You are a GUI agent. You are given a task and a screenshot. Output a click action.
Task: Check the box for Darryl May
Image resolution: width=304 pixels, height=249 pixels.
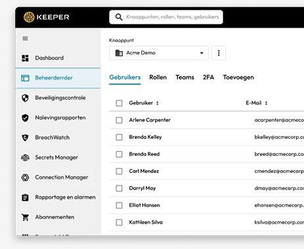[x=119, y=188]
